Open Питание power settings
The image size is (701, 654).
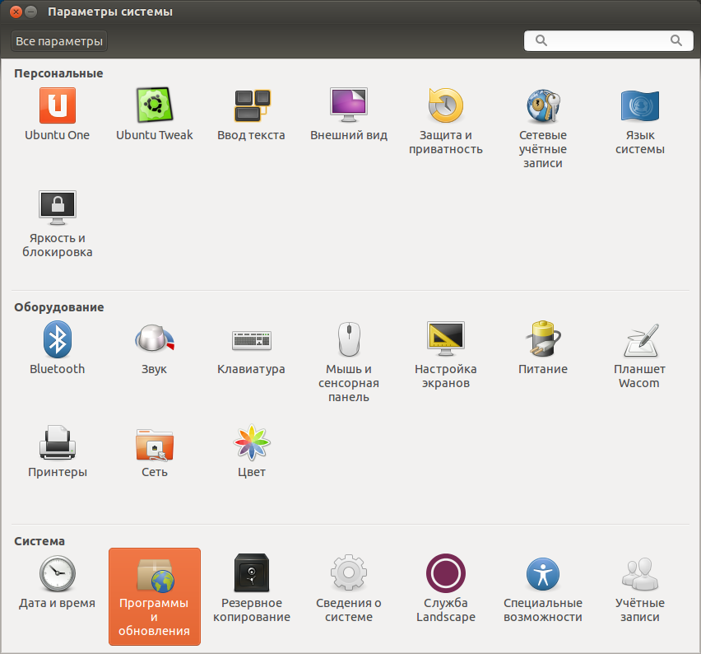pyautogui.click(x=543, y=348)
